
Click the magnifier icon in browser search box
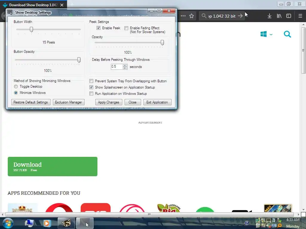pos(204,16)
